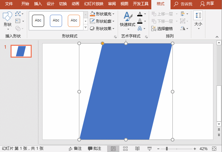
Task: Click the Slide Sorter view icon
Action: [125, 149]
